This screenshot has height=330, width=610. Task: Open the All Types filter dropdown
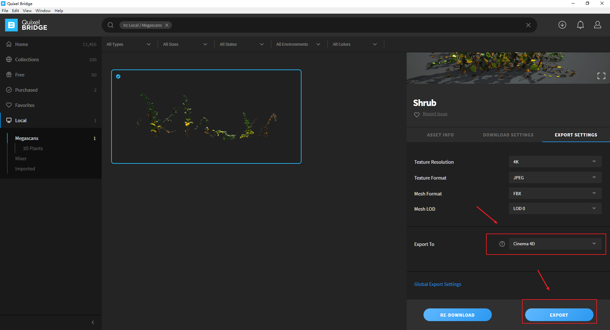click(x=129, y=44)
